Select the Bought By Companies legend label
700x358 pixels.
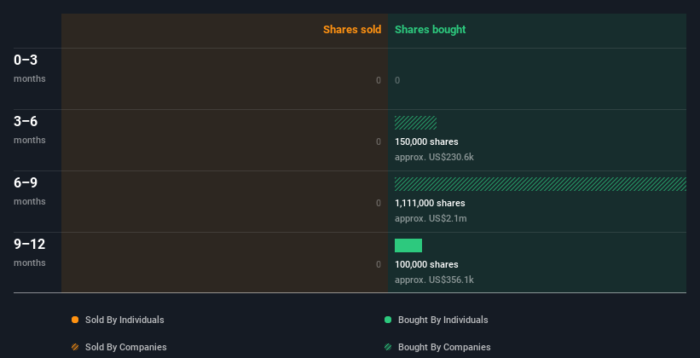click(x=444, y=347)
